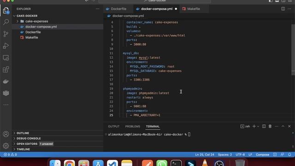Screen dimensions: 295x166
Task: Open Makefile in the file tree
Action: (x=32, y=37)
